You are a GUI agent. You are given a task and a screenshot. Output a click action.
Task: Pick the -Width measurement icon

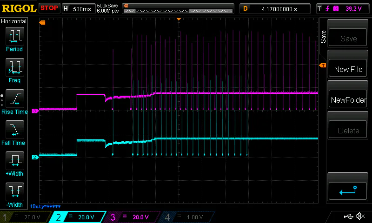click(x=14, y=192)
